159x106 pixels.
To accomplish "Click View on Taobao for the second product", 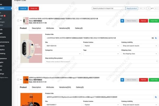I will [131, 80].
